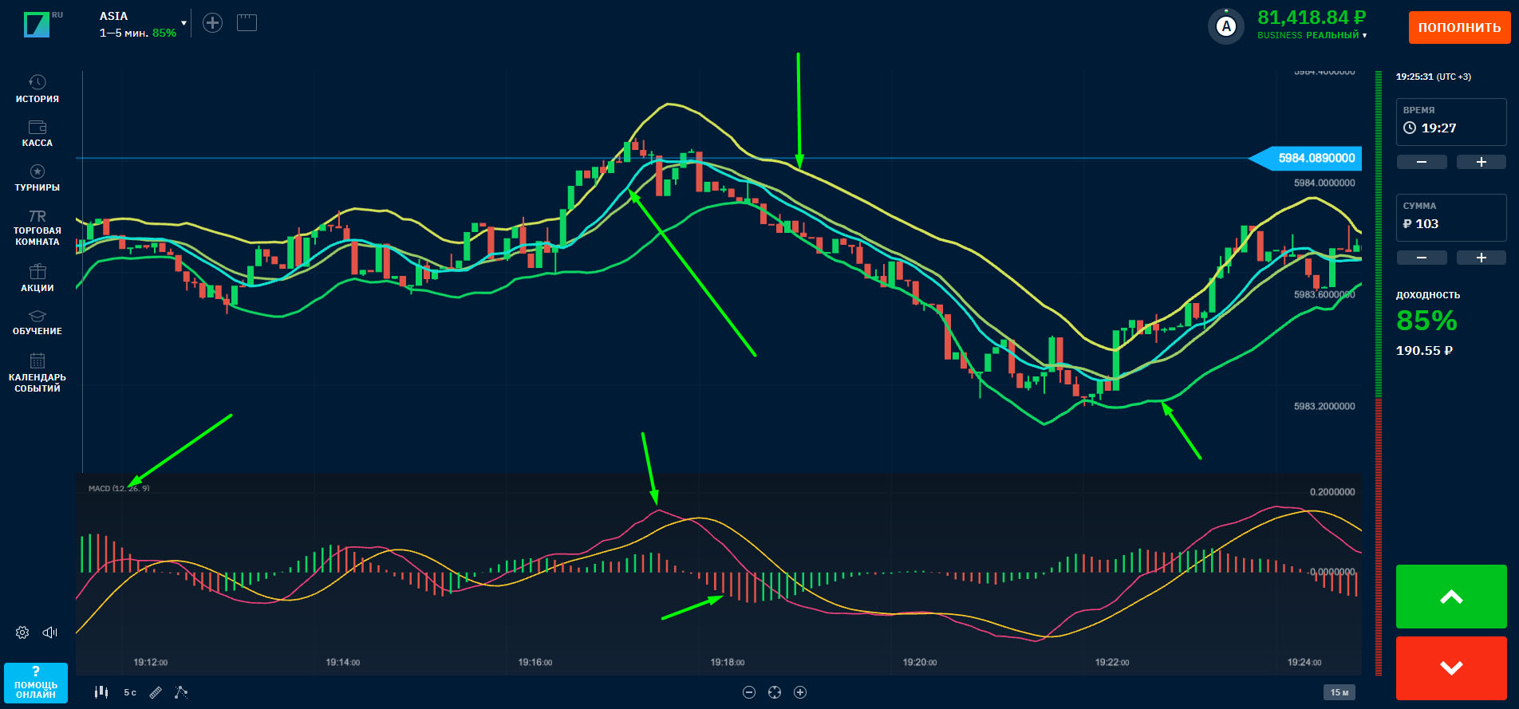Open the indicators ruler icon
Viewport: 1519px width, 709px height.
(x=156, y=692)
